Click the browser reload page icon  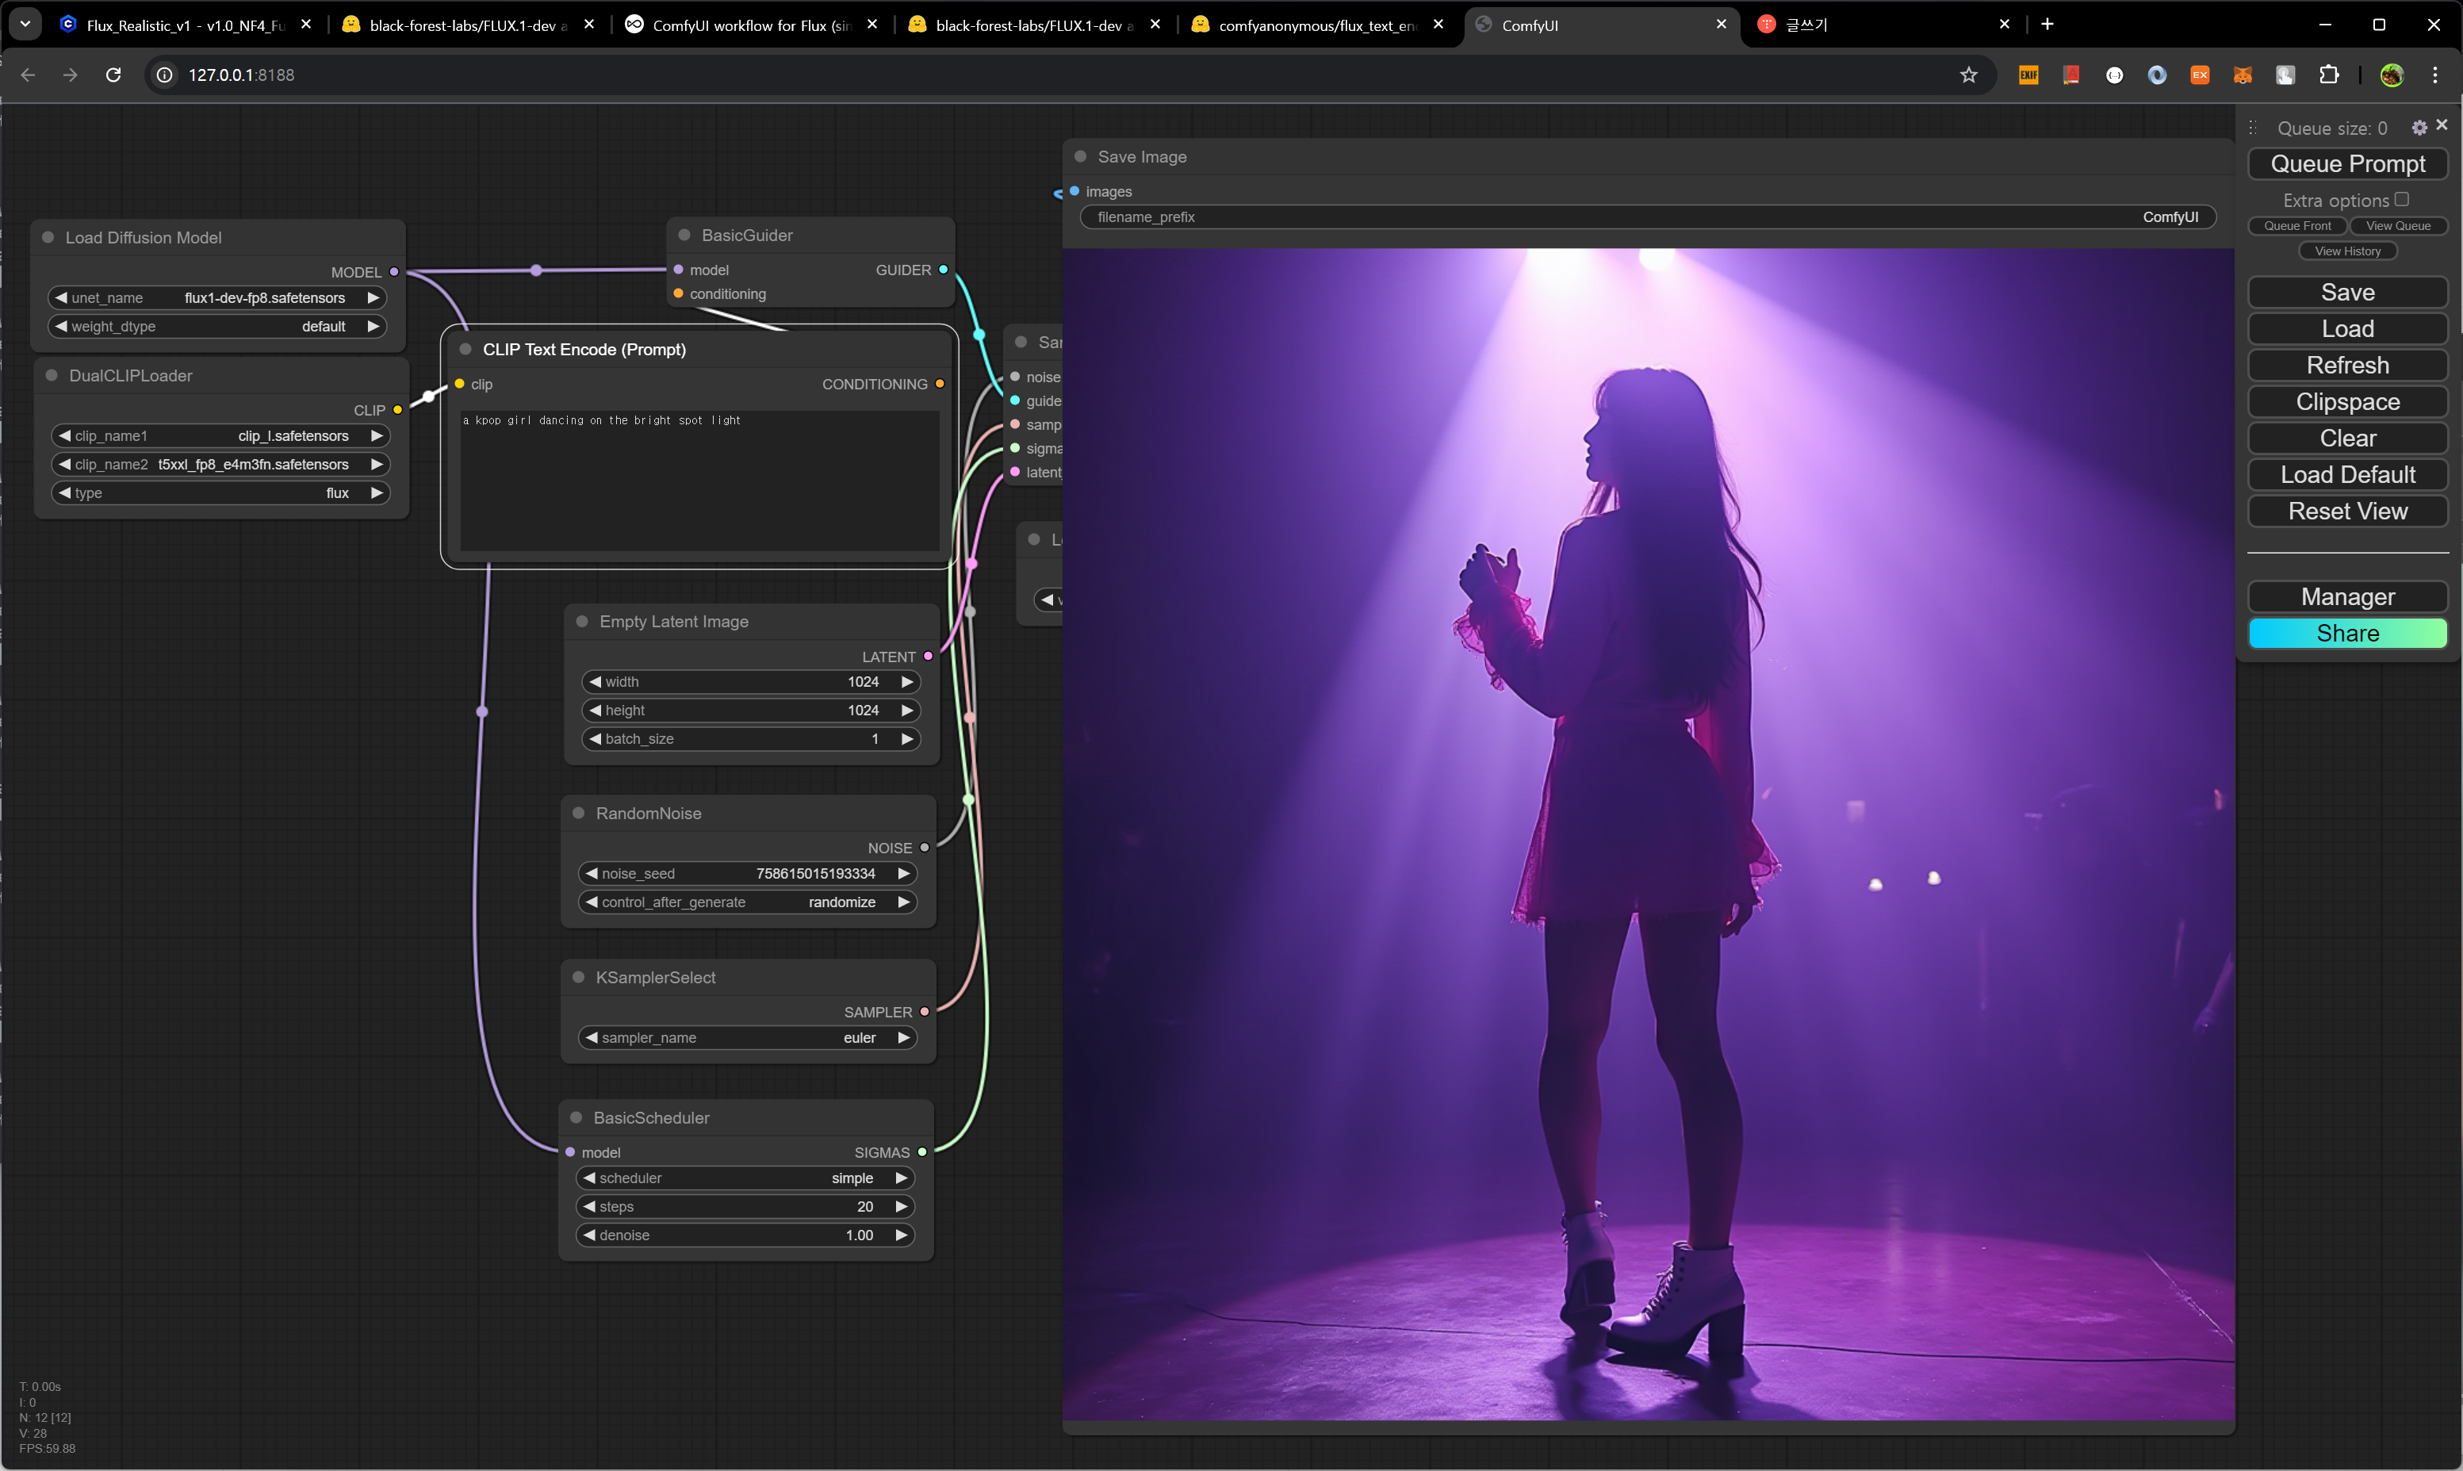tap(113, 75)
